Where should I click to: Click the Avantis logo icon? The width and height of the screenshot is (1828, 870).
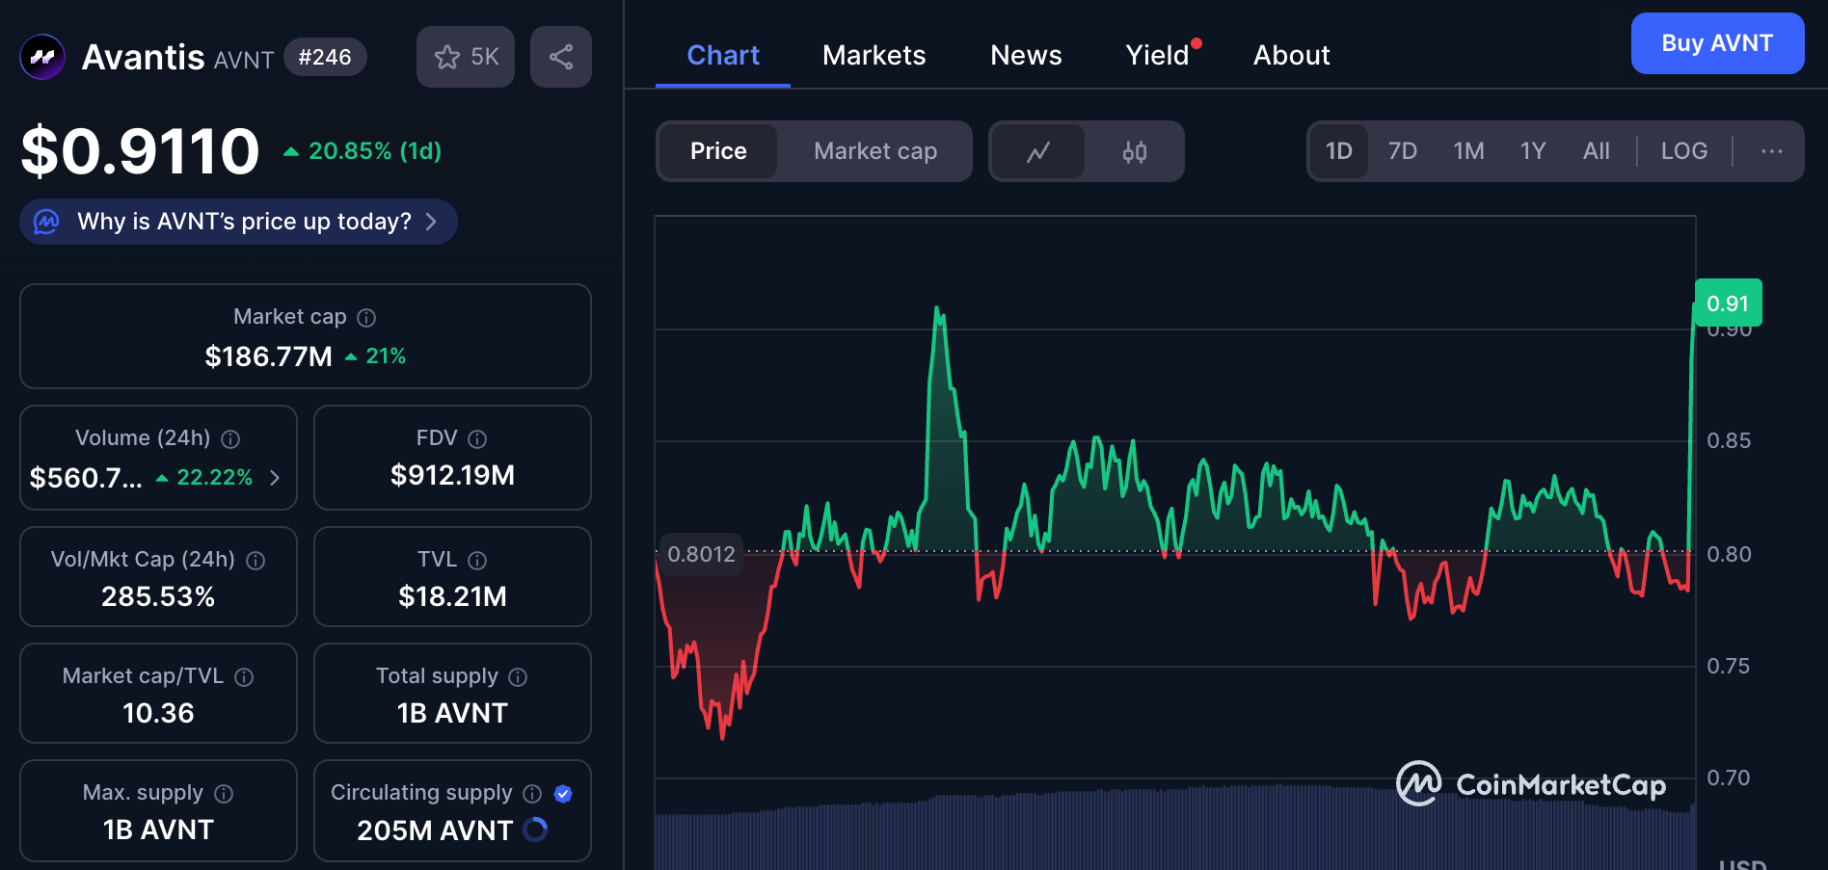coord(42,57)
